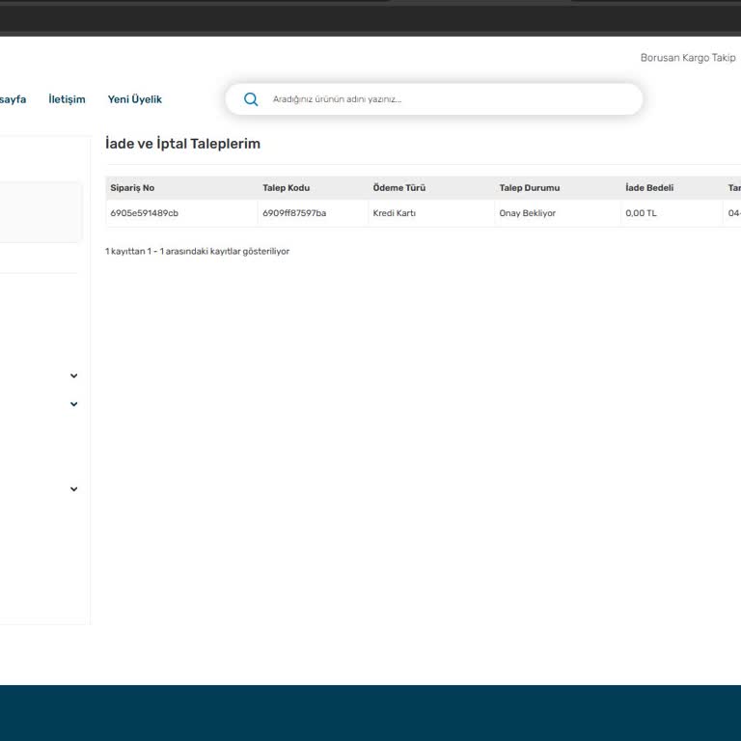Viewport: 741px width, 741px height.
Task: Click the Kredi Kartı payment cell
Action: (x=394, y=213)
